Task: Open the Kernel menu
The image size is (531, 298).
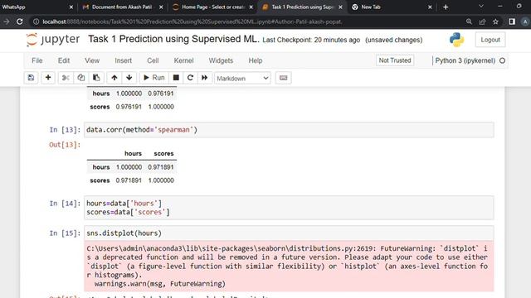Action: click(183, 60)
